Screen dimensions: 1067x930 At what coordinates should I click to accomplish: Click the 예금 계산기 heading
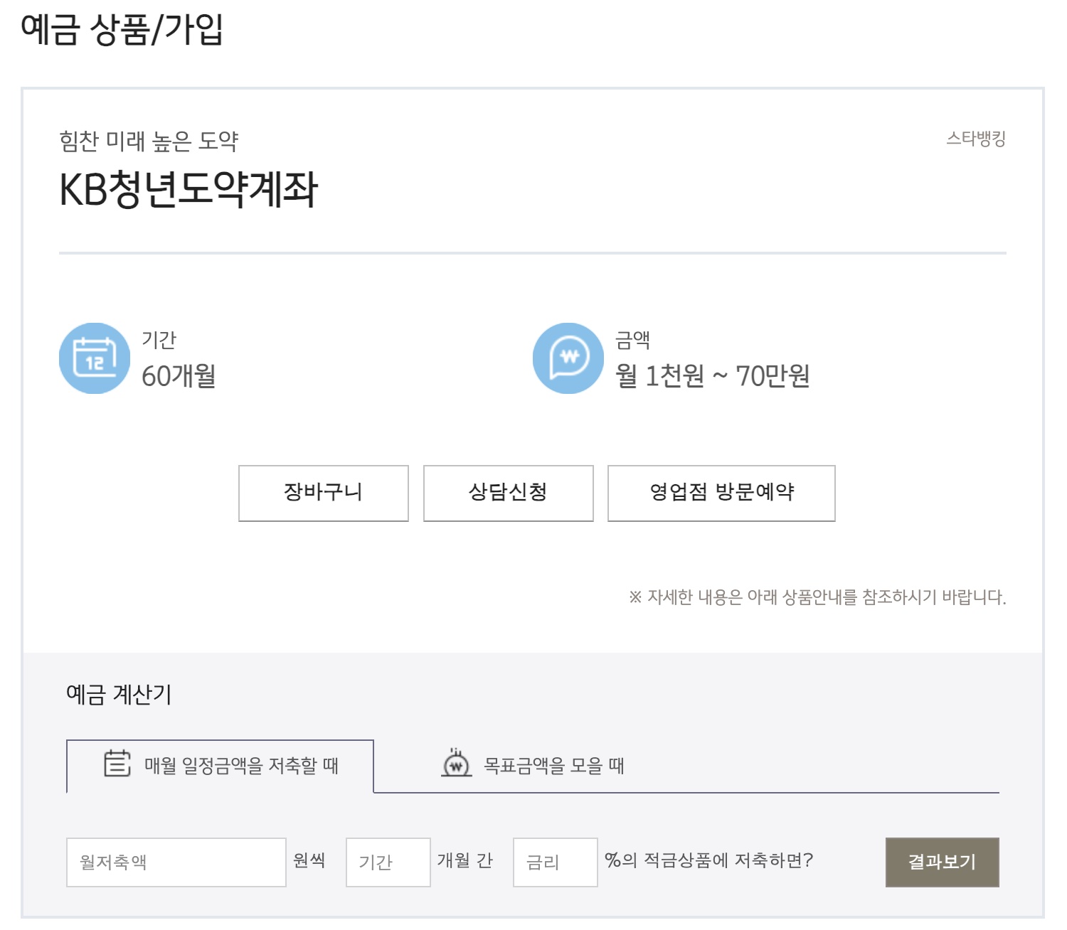pos(119,694)
